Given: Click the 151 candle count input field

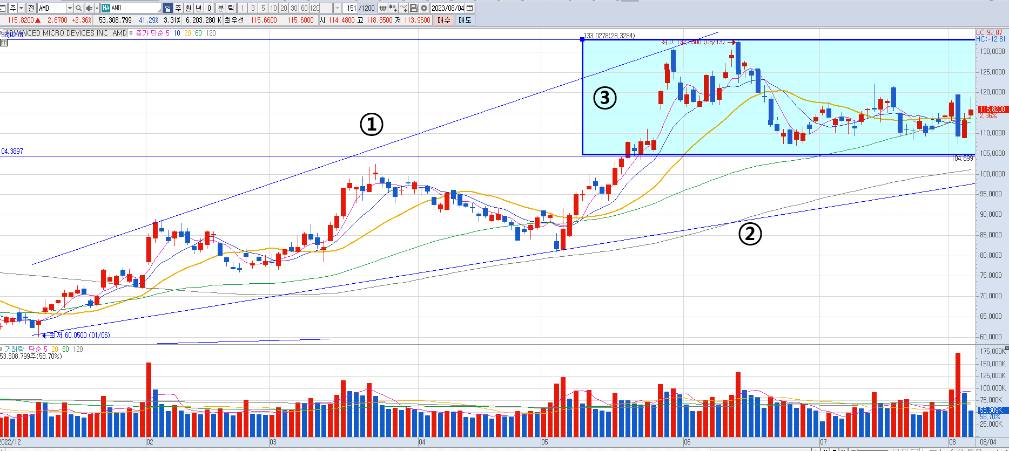Looking at the screenshot, I should pyautogui.click(x=351, y=8).
